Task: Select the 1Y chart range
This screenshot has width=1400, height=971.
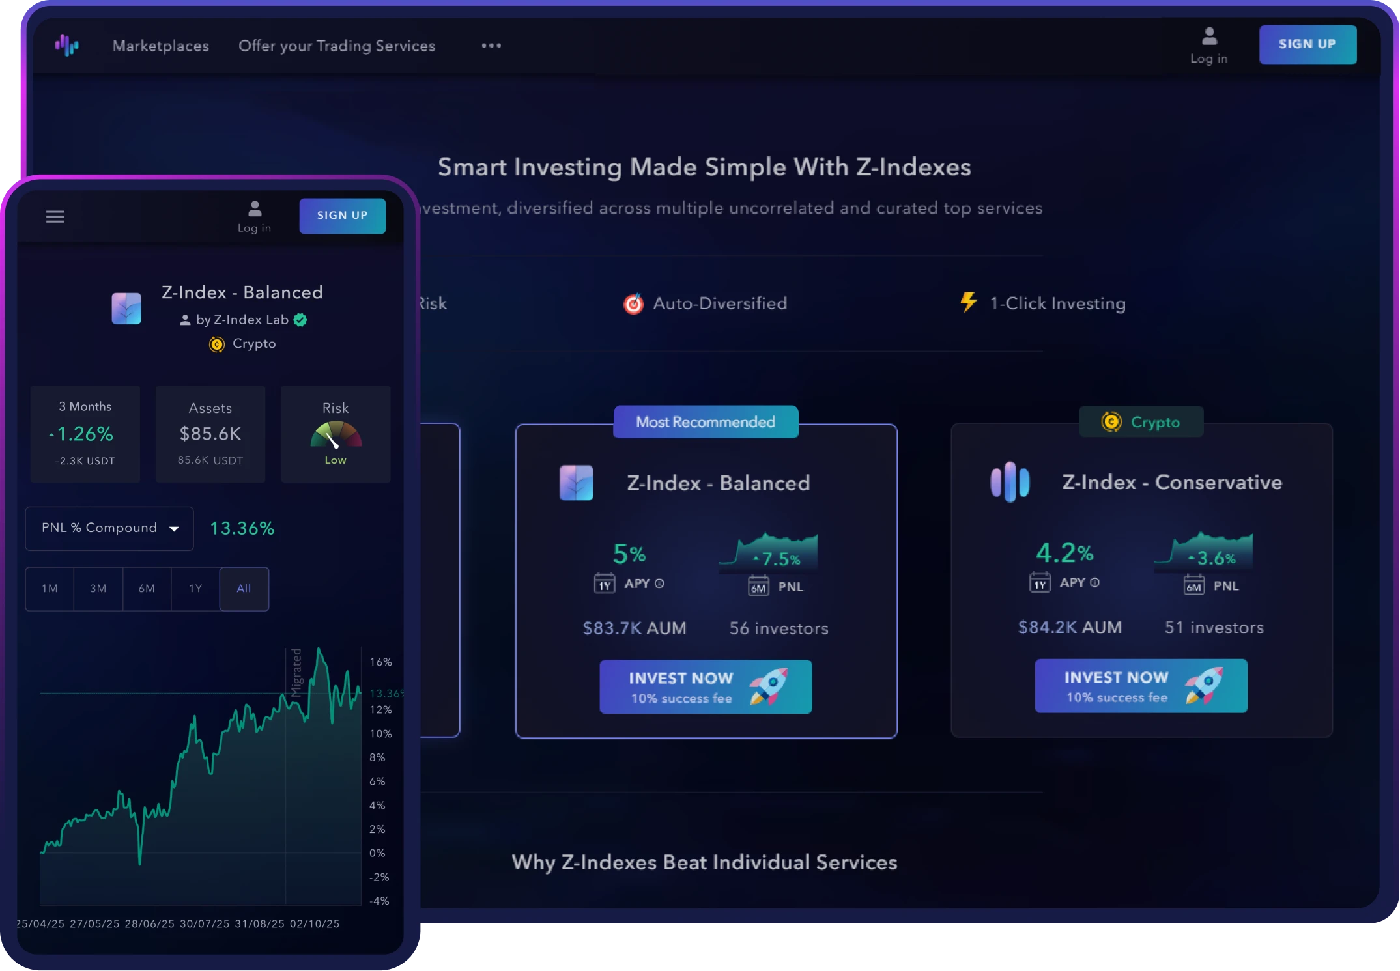Action: (x=195, y=589)
